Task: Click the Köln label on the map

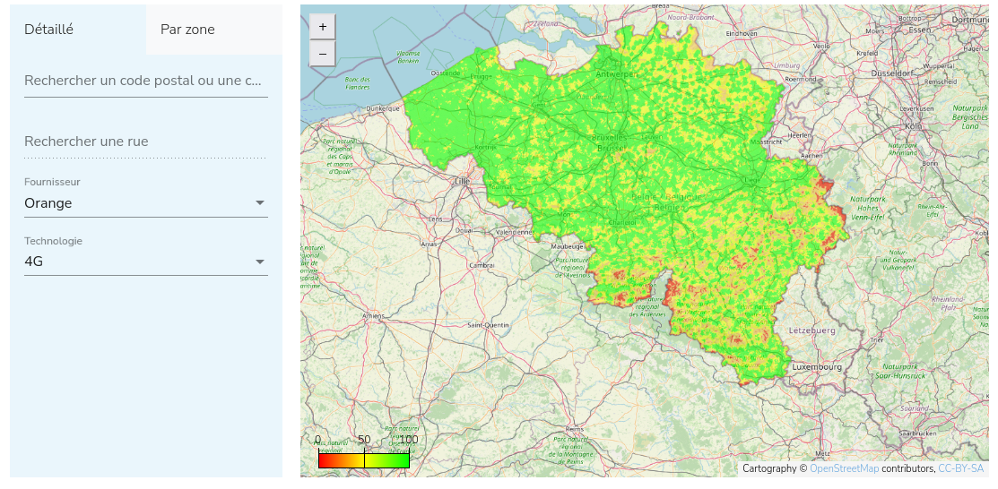Action: coord(914,126)
